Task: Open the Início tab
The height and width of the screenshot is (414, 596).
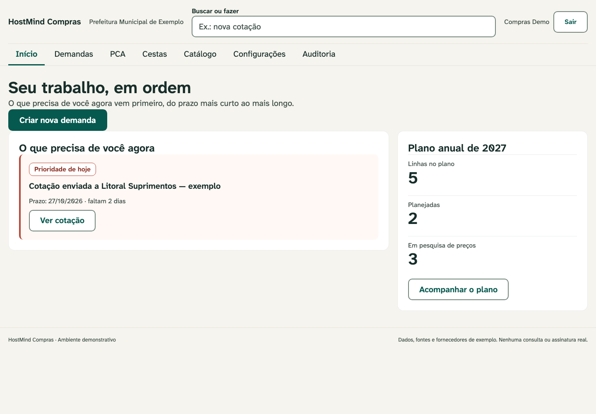Action: pos(26,54)
